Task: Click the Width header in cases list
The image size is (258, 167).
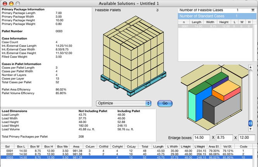Action: point(210,22)
